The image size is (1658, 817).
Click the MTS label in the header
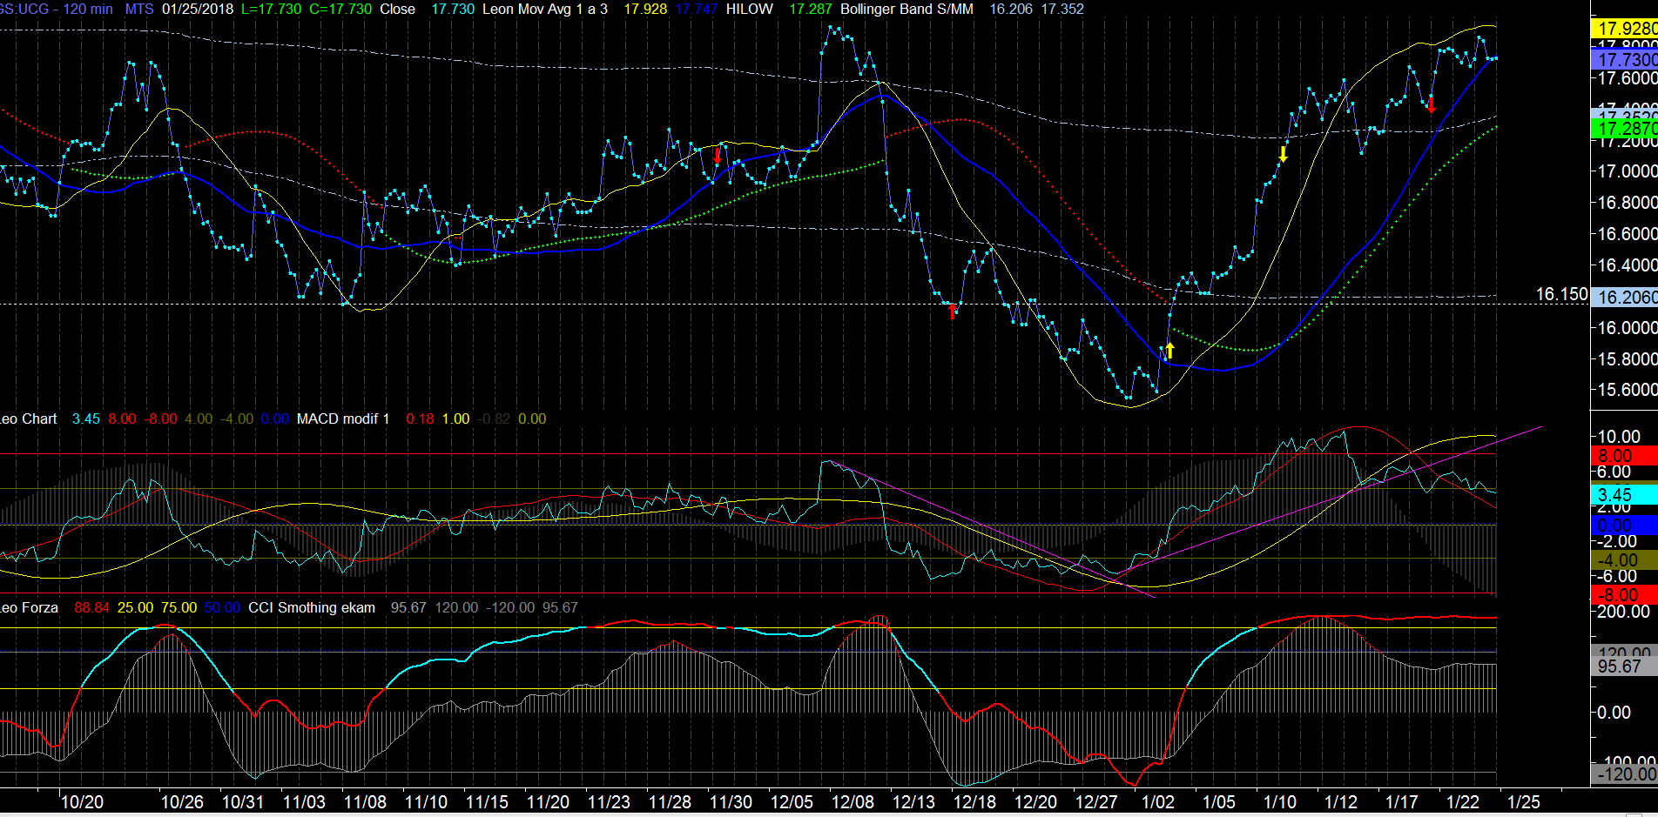tap(139, 9)
